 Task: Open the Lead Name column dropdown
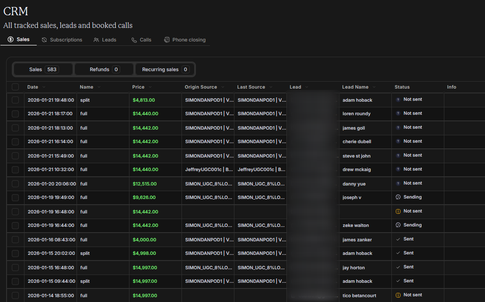[374, 87]
